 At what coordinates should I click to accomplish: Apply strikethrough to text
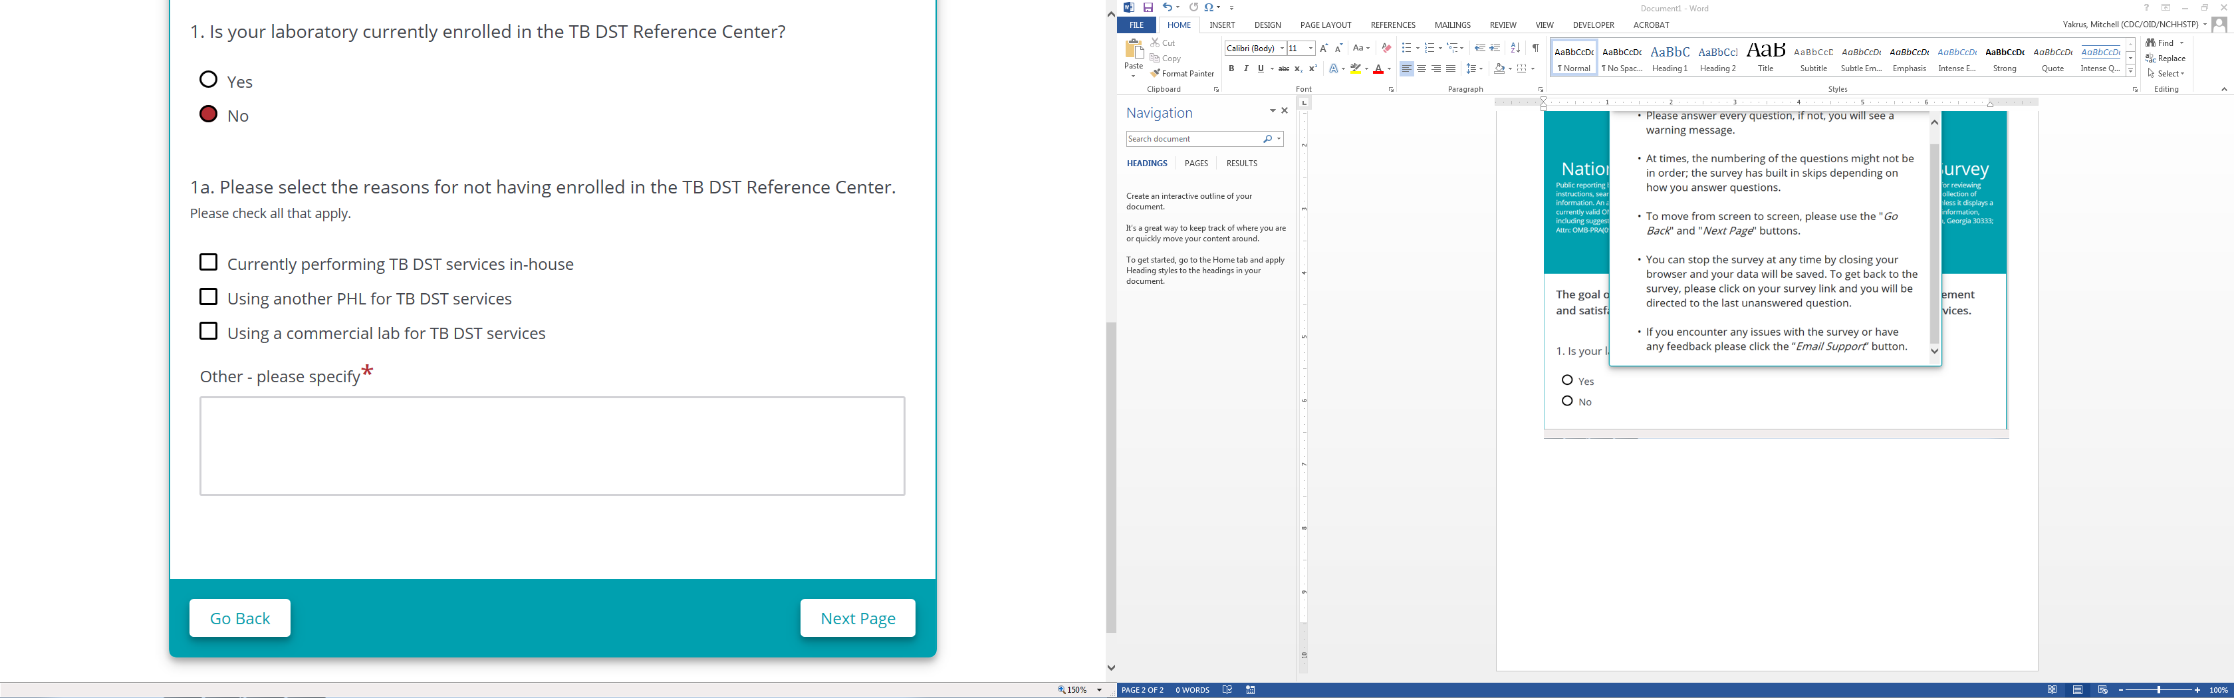[x=1283, y=68]
